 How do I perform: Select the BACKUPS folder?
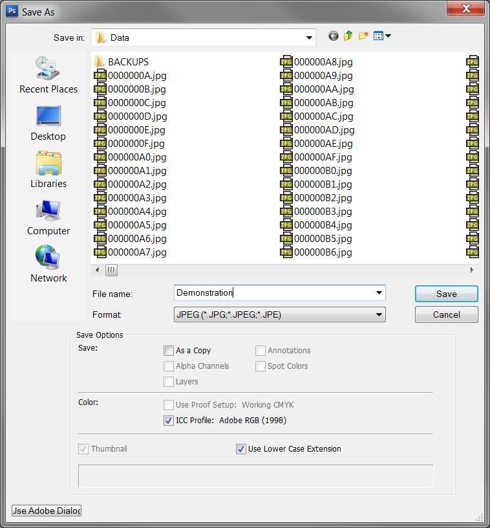[122, 62]
